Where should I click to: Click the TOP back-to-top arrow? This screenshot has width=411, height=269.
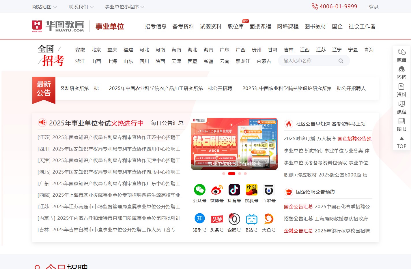[401, 138]
